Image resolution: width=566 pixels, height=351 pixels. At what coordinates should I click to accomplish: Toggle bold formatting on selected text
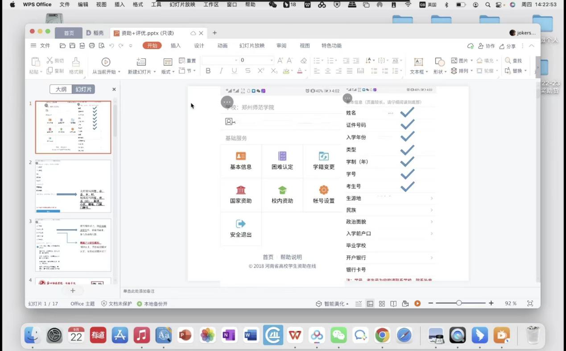point(207,71)
